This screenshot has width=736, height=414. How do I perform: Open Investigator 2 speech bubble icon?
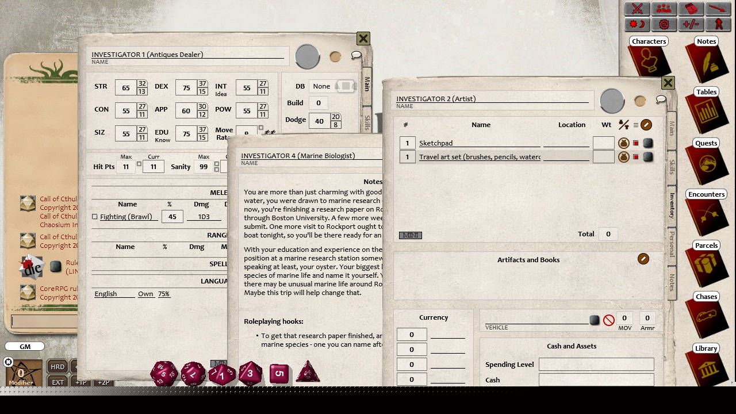coord(661,99)
